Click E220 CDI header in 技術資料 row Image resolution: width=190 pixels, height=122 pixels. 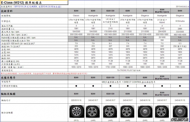(x=110, y=11)
